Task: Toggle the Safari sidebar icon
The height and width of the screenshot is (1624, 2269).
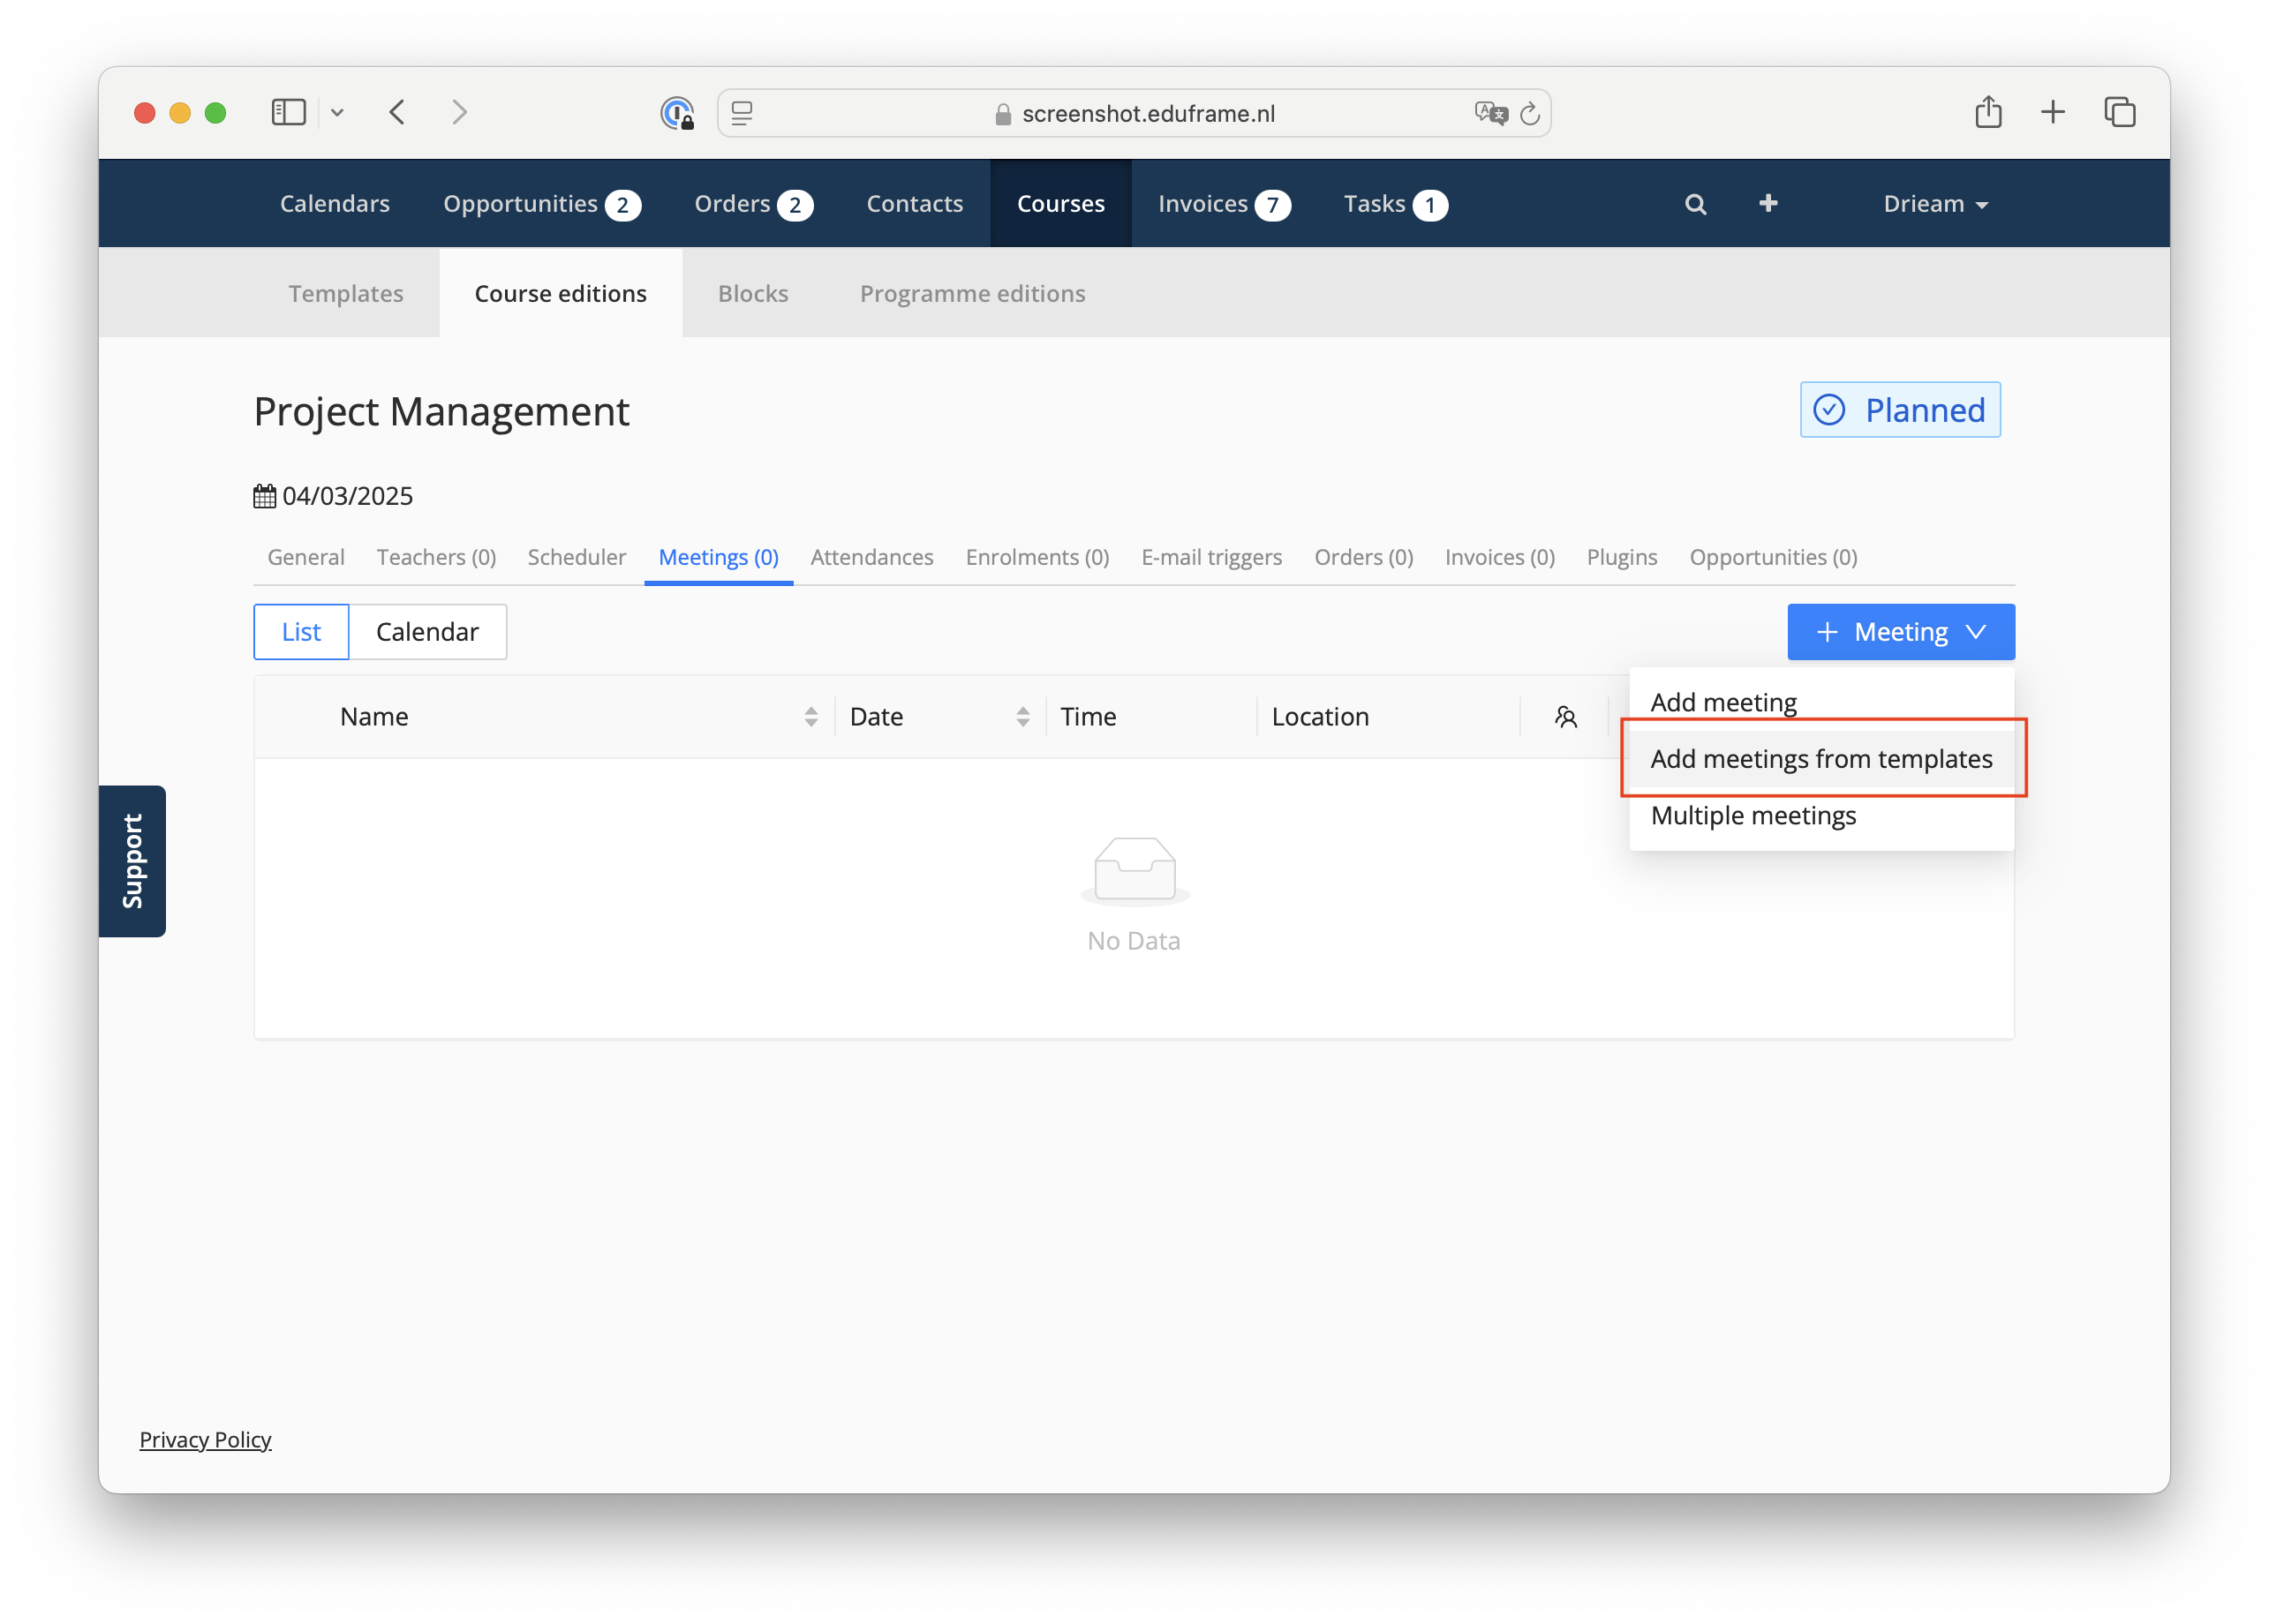Action: pyautogui.click(x=288, y=112)
